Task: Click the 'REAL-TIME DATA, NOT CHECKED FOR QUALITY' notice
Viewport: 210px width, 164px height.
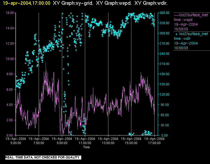Action: coord(43,157)
